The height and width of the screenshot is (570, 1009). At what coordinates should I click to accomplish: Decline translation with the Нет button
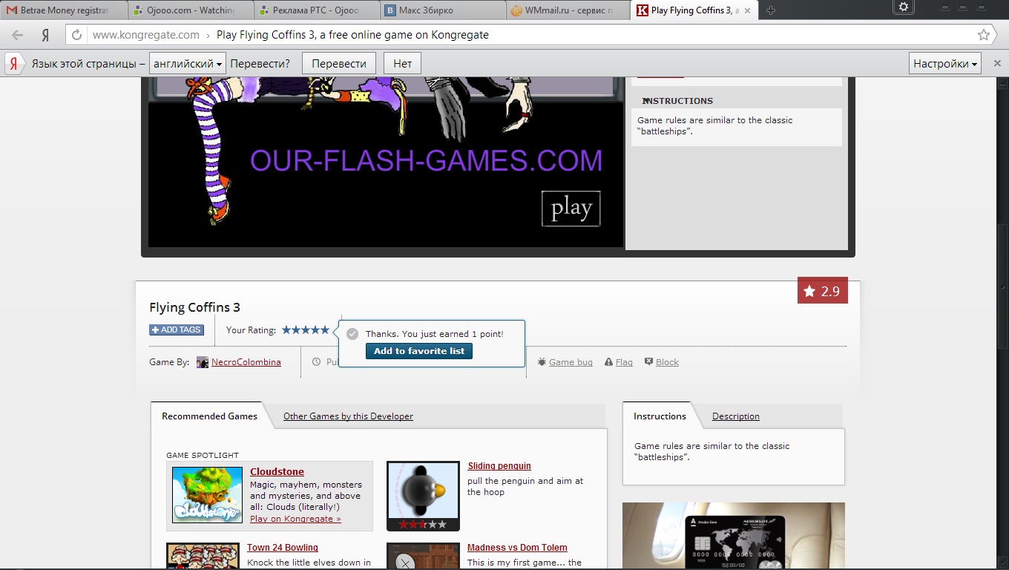(x=403, y=64)
